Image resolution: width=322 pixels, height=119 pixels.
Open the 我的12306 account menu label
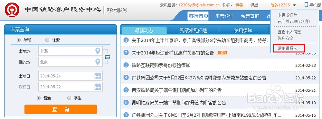280,5
